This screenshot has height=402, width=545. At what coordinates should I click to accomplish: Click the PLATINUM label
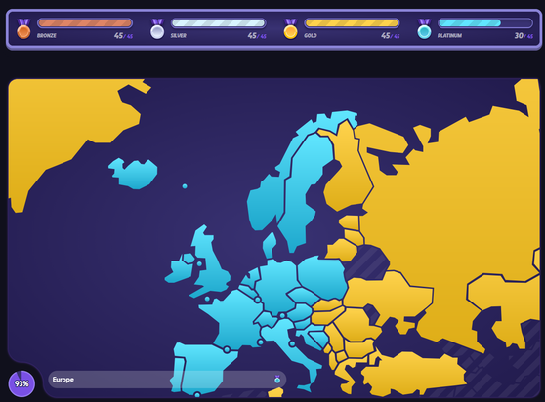[x=449, y=36]
